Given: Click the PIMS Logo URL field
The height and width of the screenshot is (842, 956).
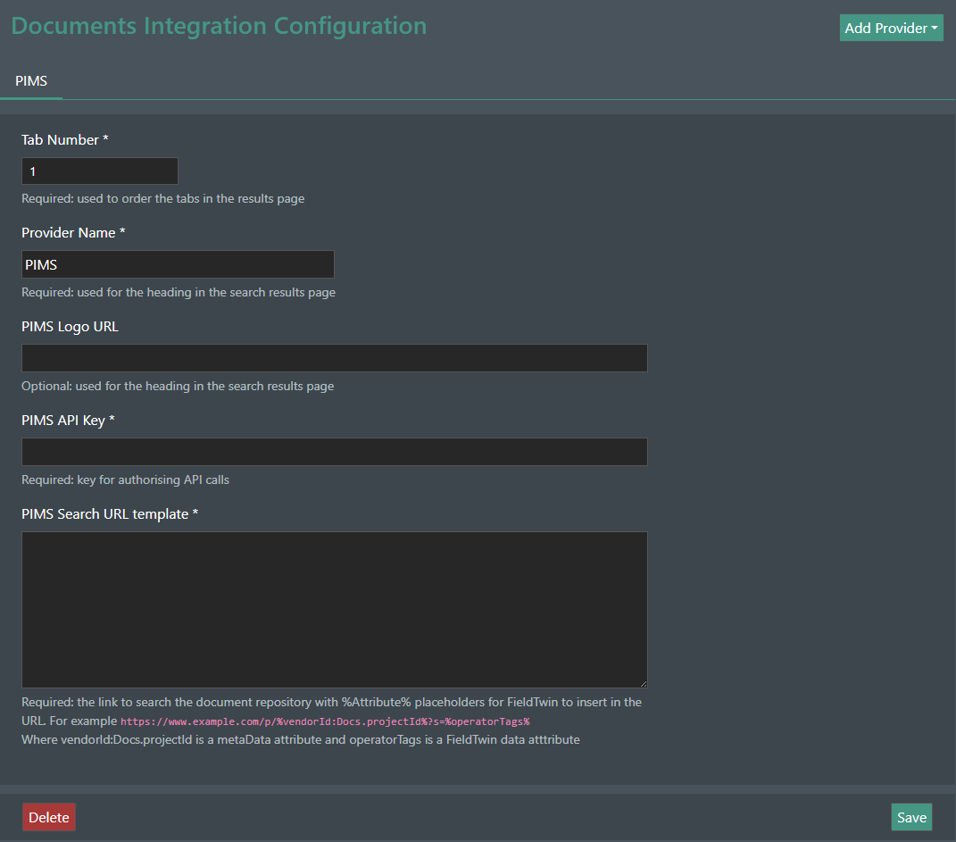Looking at the screenshot, I should coord(334,357).
